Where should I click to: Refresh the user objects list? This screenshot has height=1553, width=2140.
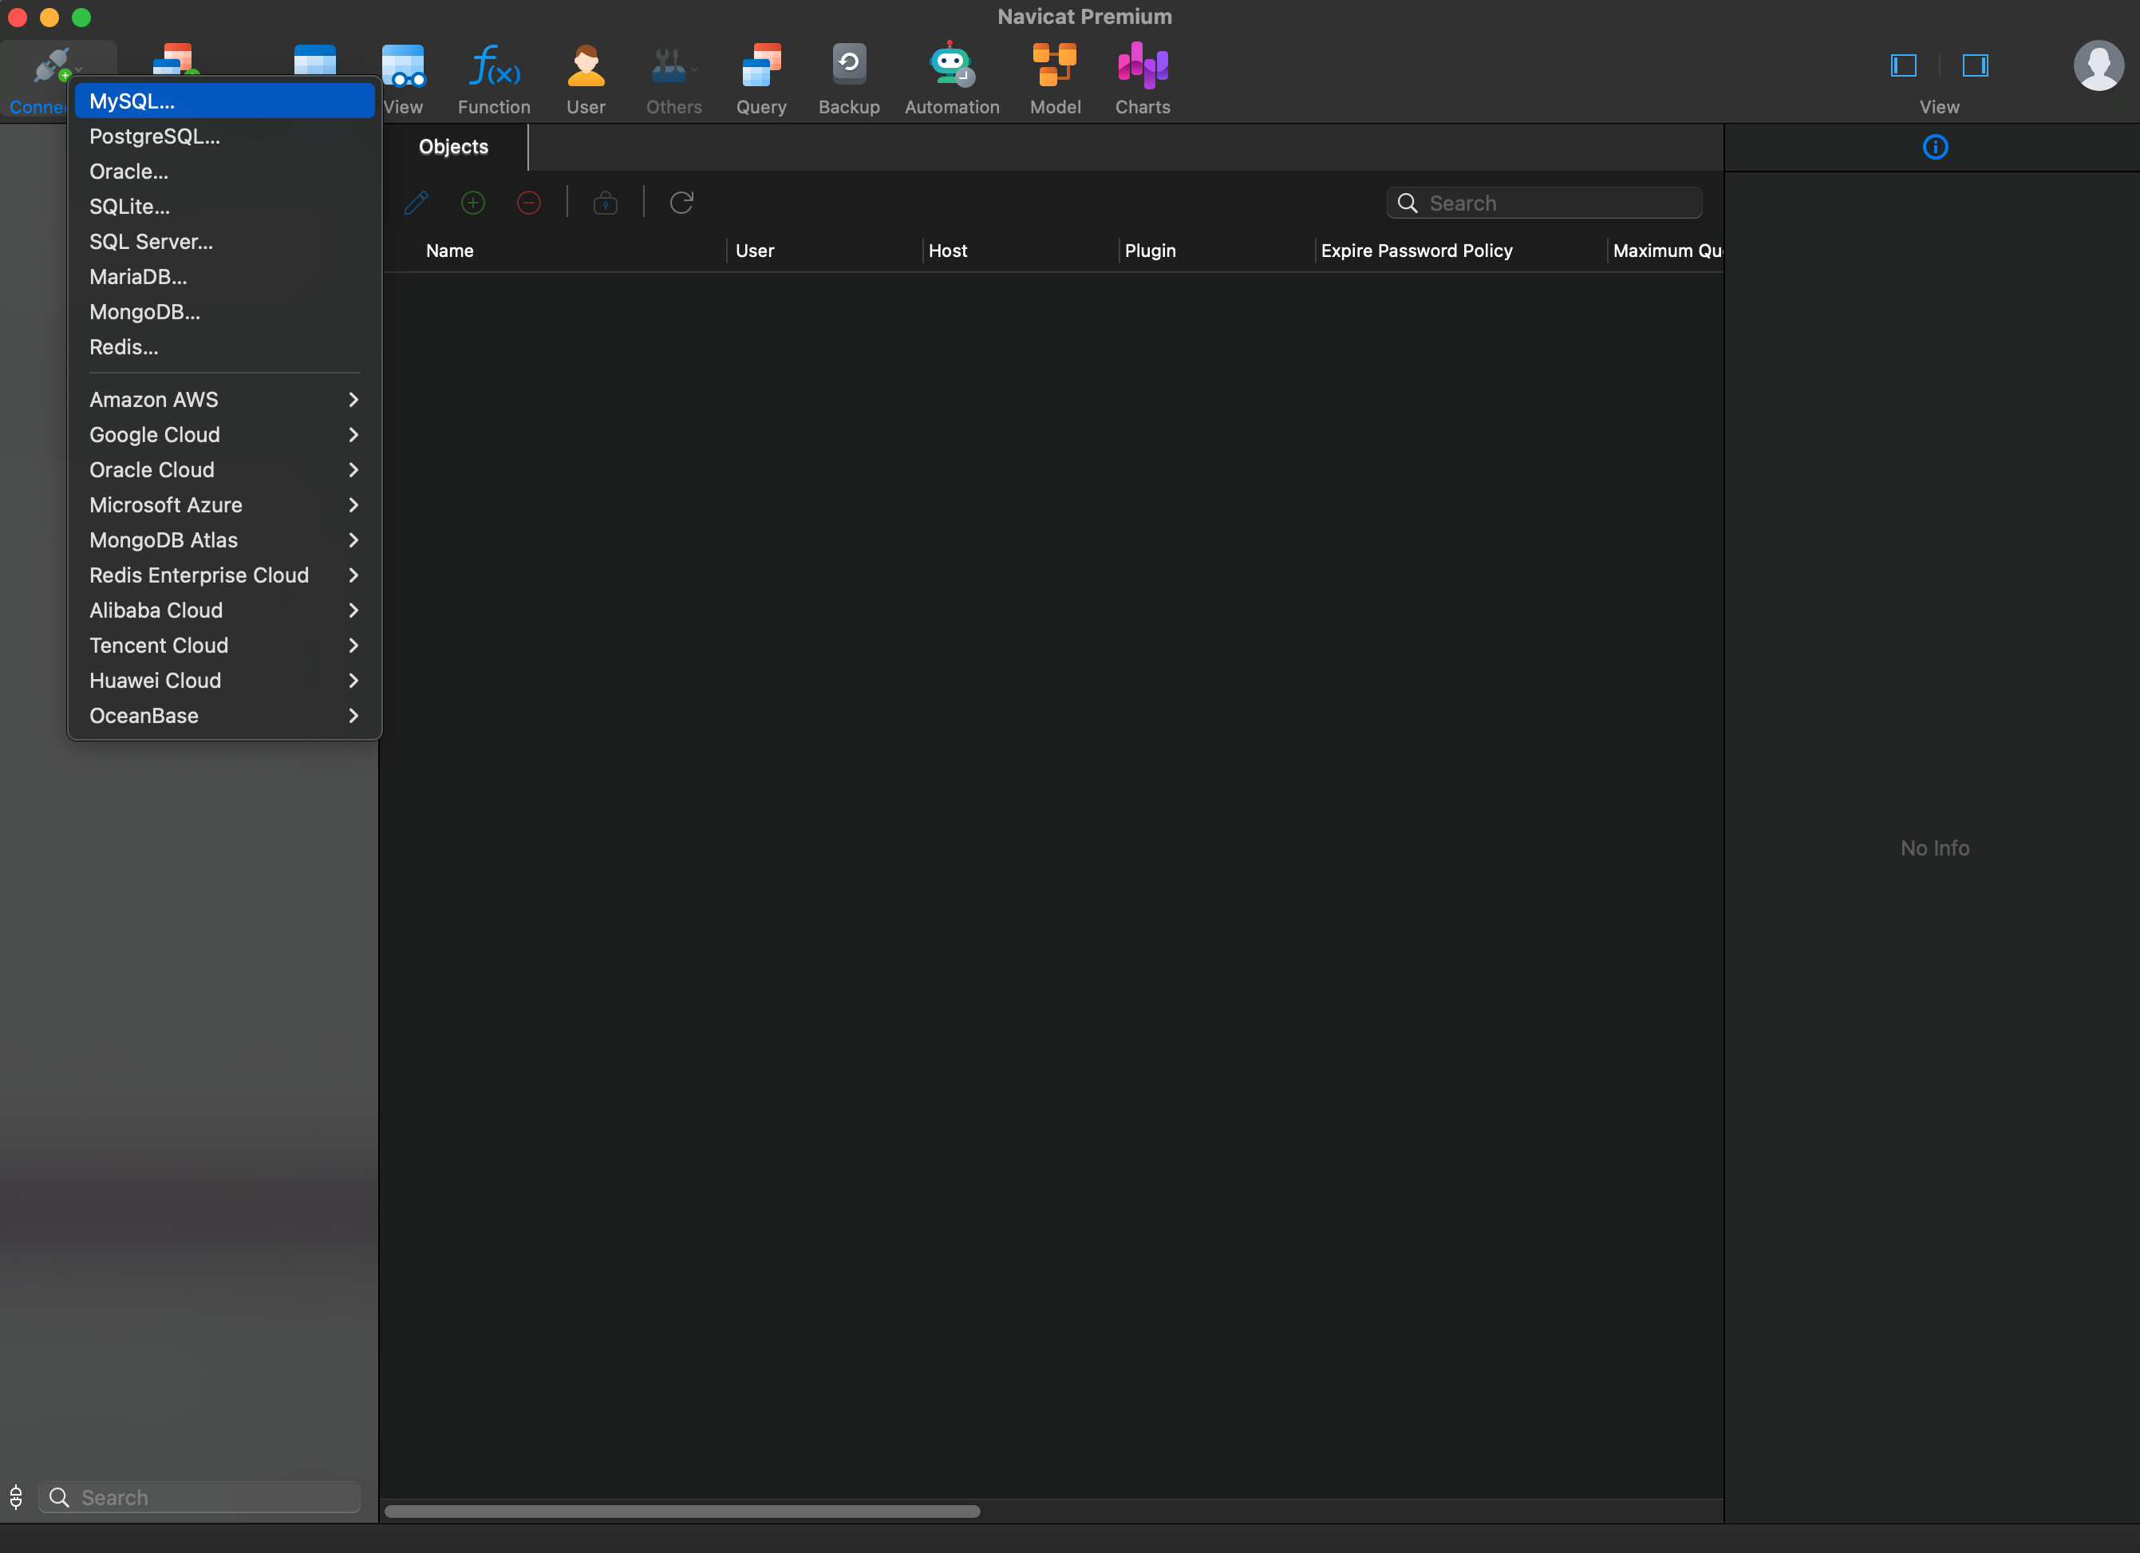coord(681,202)
